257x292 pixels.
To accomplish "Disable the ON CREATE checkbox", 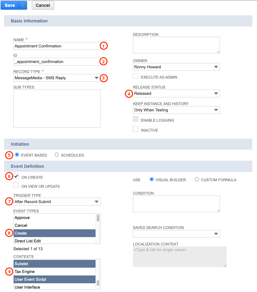I will click(x=16, y=176).
